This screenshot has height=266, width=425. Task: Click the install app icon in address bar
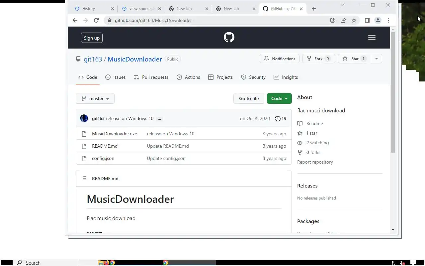333,20
